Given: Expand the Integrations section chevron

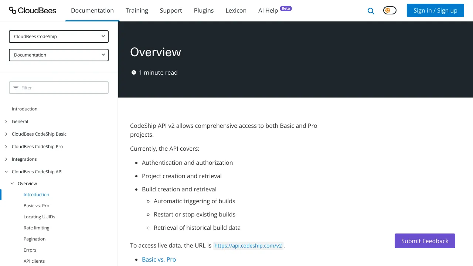Looking at the screenshot, I should click(x=6, y=159).
